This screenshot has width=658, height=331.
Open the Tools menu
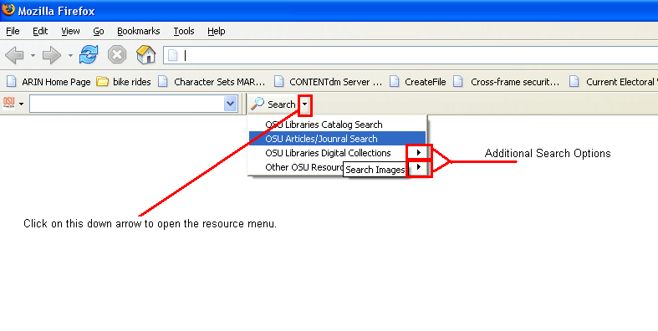184,31
